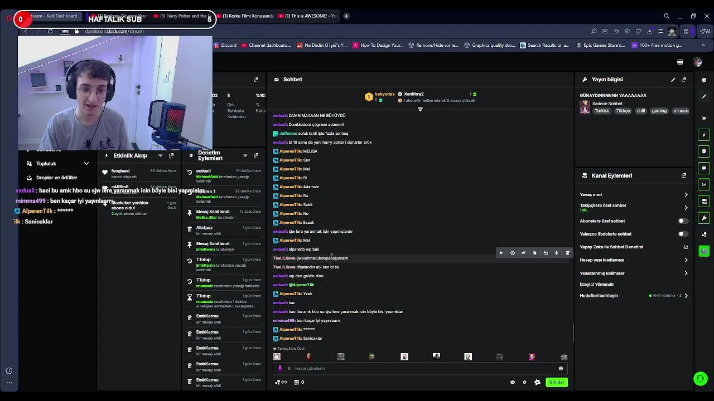Image resolution: width=714 pixels, height=401 pixels.
Task: Pin message using pin icon in hover toolbar
Action: pyautogui.click(x=556, y=253)
